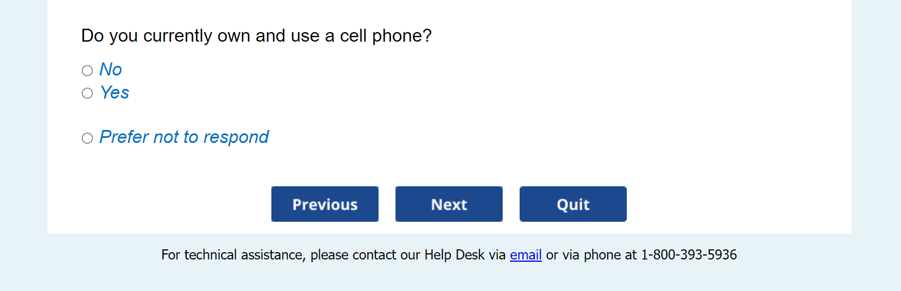
Task: Exit the survey using Quit button
Action: click(x=573, y=204)
